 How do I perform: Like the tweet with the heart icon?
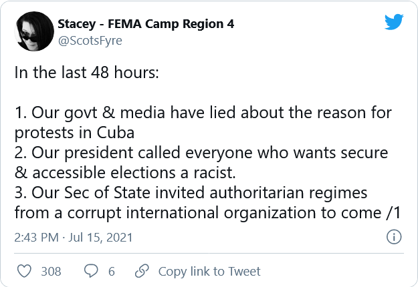24,272
